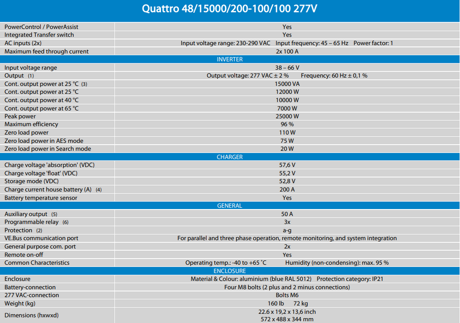Select 'Operating temp.: -40 to +65 °C' text
Image resolution: width=460 pixels, height=323 pixels.
coord(226,263)
